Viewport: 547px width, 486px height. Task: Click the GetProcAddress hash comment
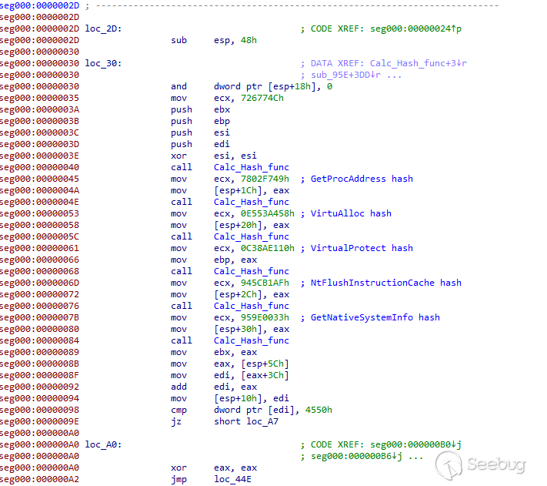click(x=362, y=179)
